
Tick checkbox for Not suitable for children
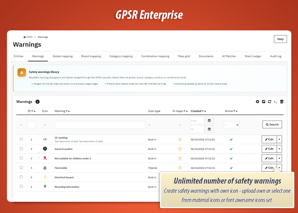[21, 158]
